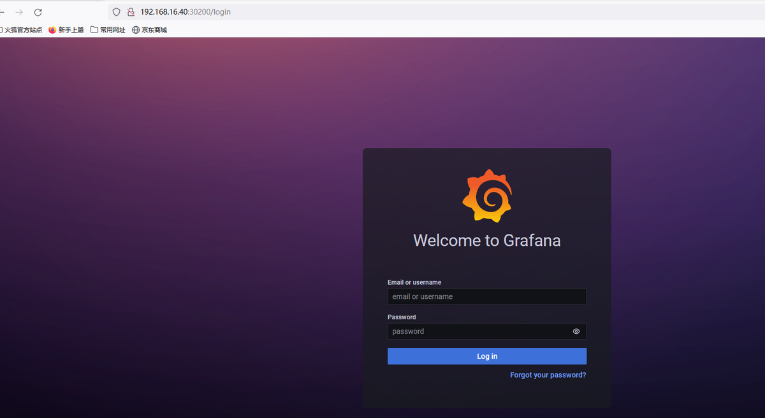Click the Log in button

(487, 356)
